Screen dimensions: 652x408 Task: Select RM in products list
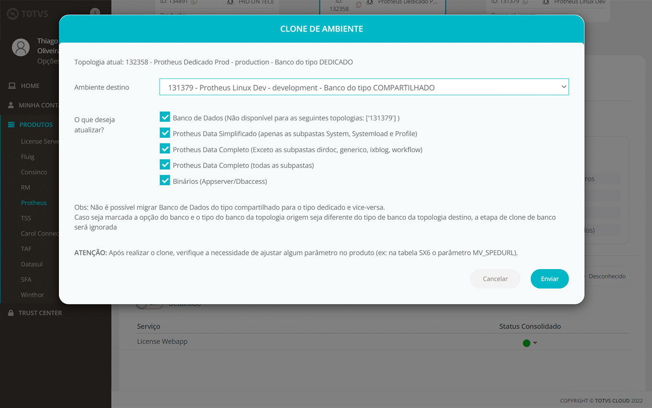(25, 187)
